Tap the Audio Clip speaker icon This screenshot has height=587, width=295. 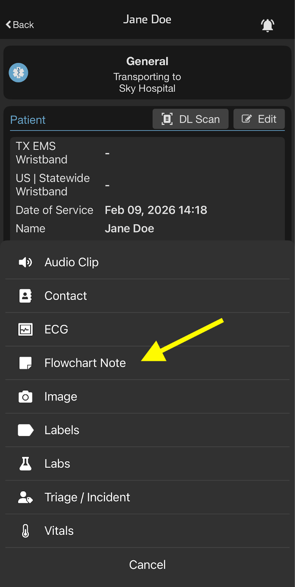[x=25, y=262]
